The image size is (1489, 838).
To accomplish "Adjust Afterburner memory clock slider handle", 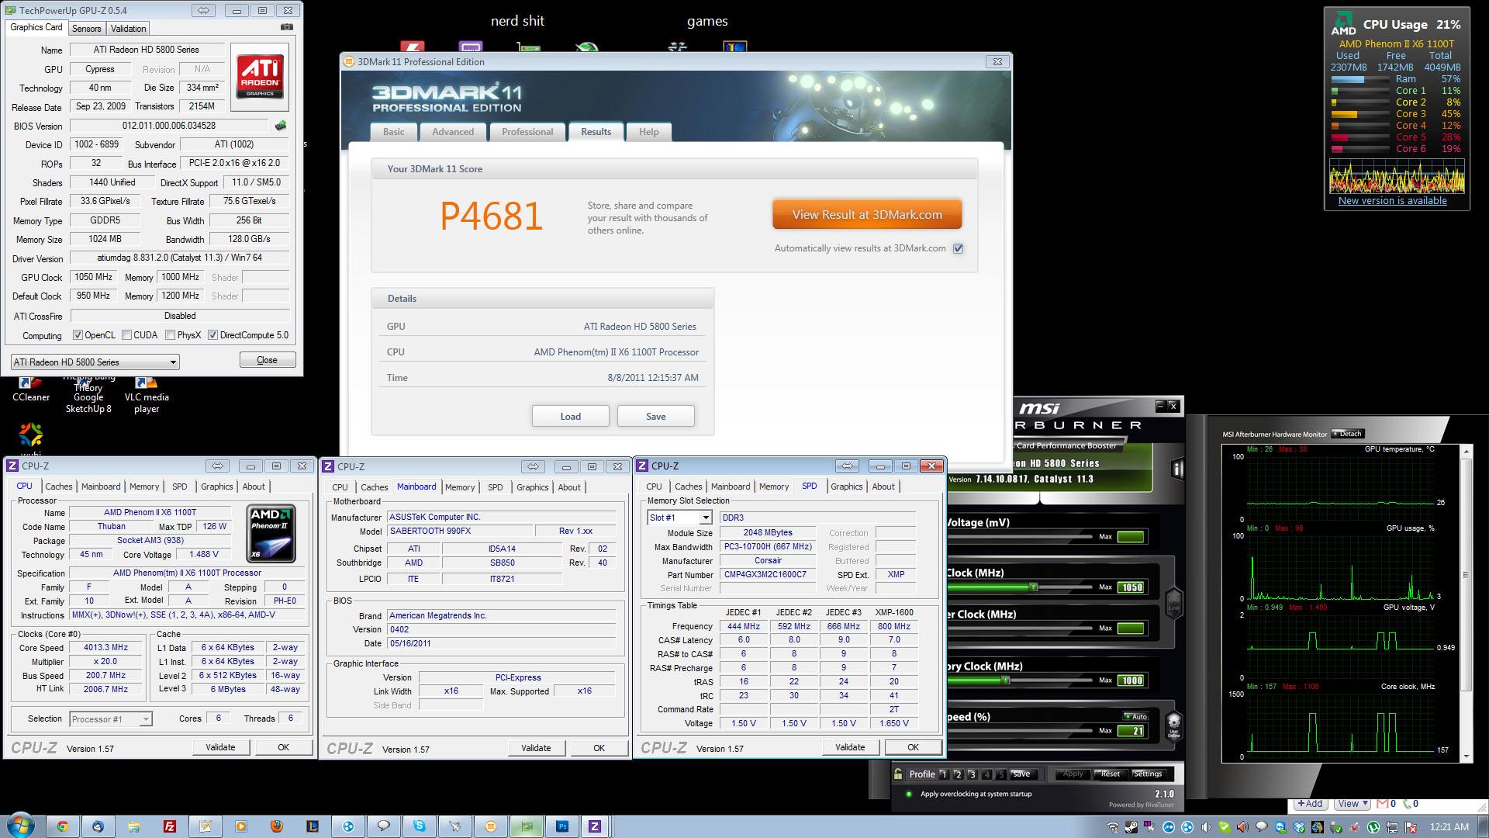I will click(x=1005, y=680).
